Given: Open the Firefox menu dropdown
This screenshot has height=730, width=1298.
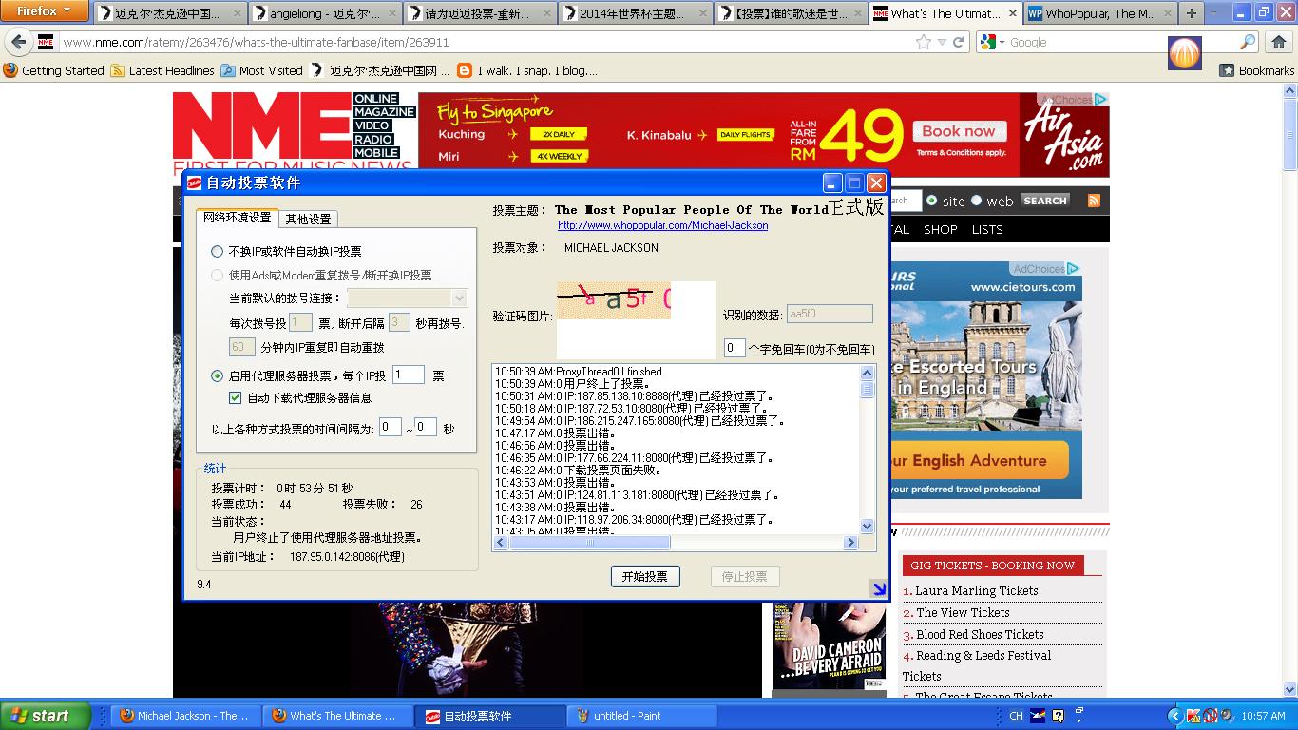Looking at the screenshot, I should (x=45, y=11).
